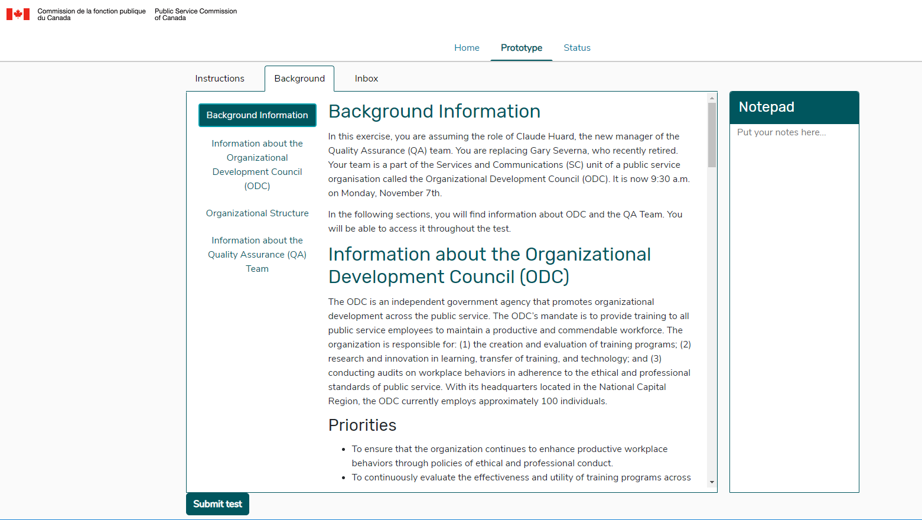Viewport: 922px width, 520px height.
Task: Click the first Priorities bullet about workplace behaviors
Action: click(510, 456)
